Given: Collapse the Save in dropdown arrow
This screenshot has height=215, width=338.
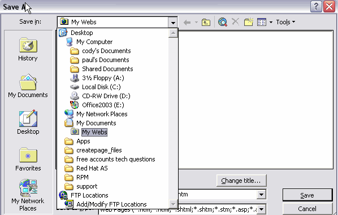Looking at the screenshot, I should [x=173, y=23].
